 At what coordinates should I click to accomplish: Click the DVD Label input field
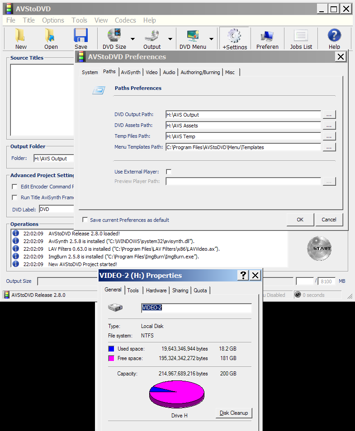coord(57,209)
